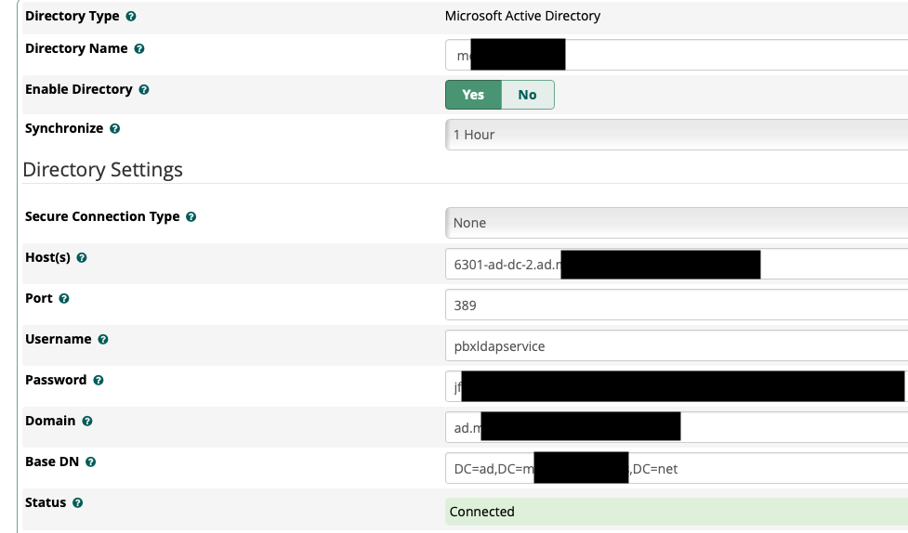The width and height of the screenshot is (908, 533).
Task: Click the Port help icon
Action: 64,299
